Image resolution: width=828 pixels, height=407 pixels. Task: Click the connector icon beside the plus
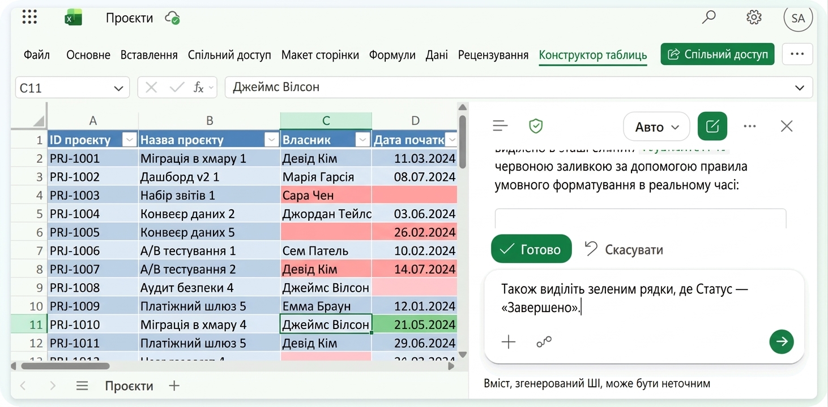pyautogui.click(x=544, y=341)
